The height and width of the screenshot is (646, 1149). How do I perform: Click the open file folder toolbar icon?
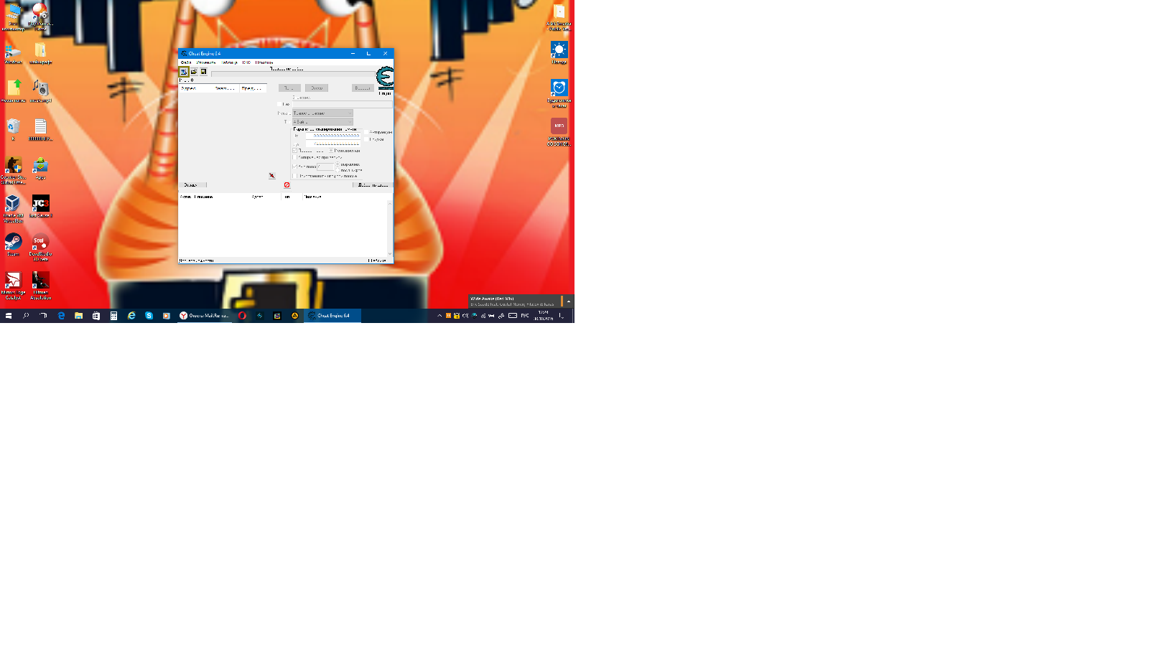194,72
